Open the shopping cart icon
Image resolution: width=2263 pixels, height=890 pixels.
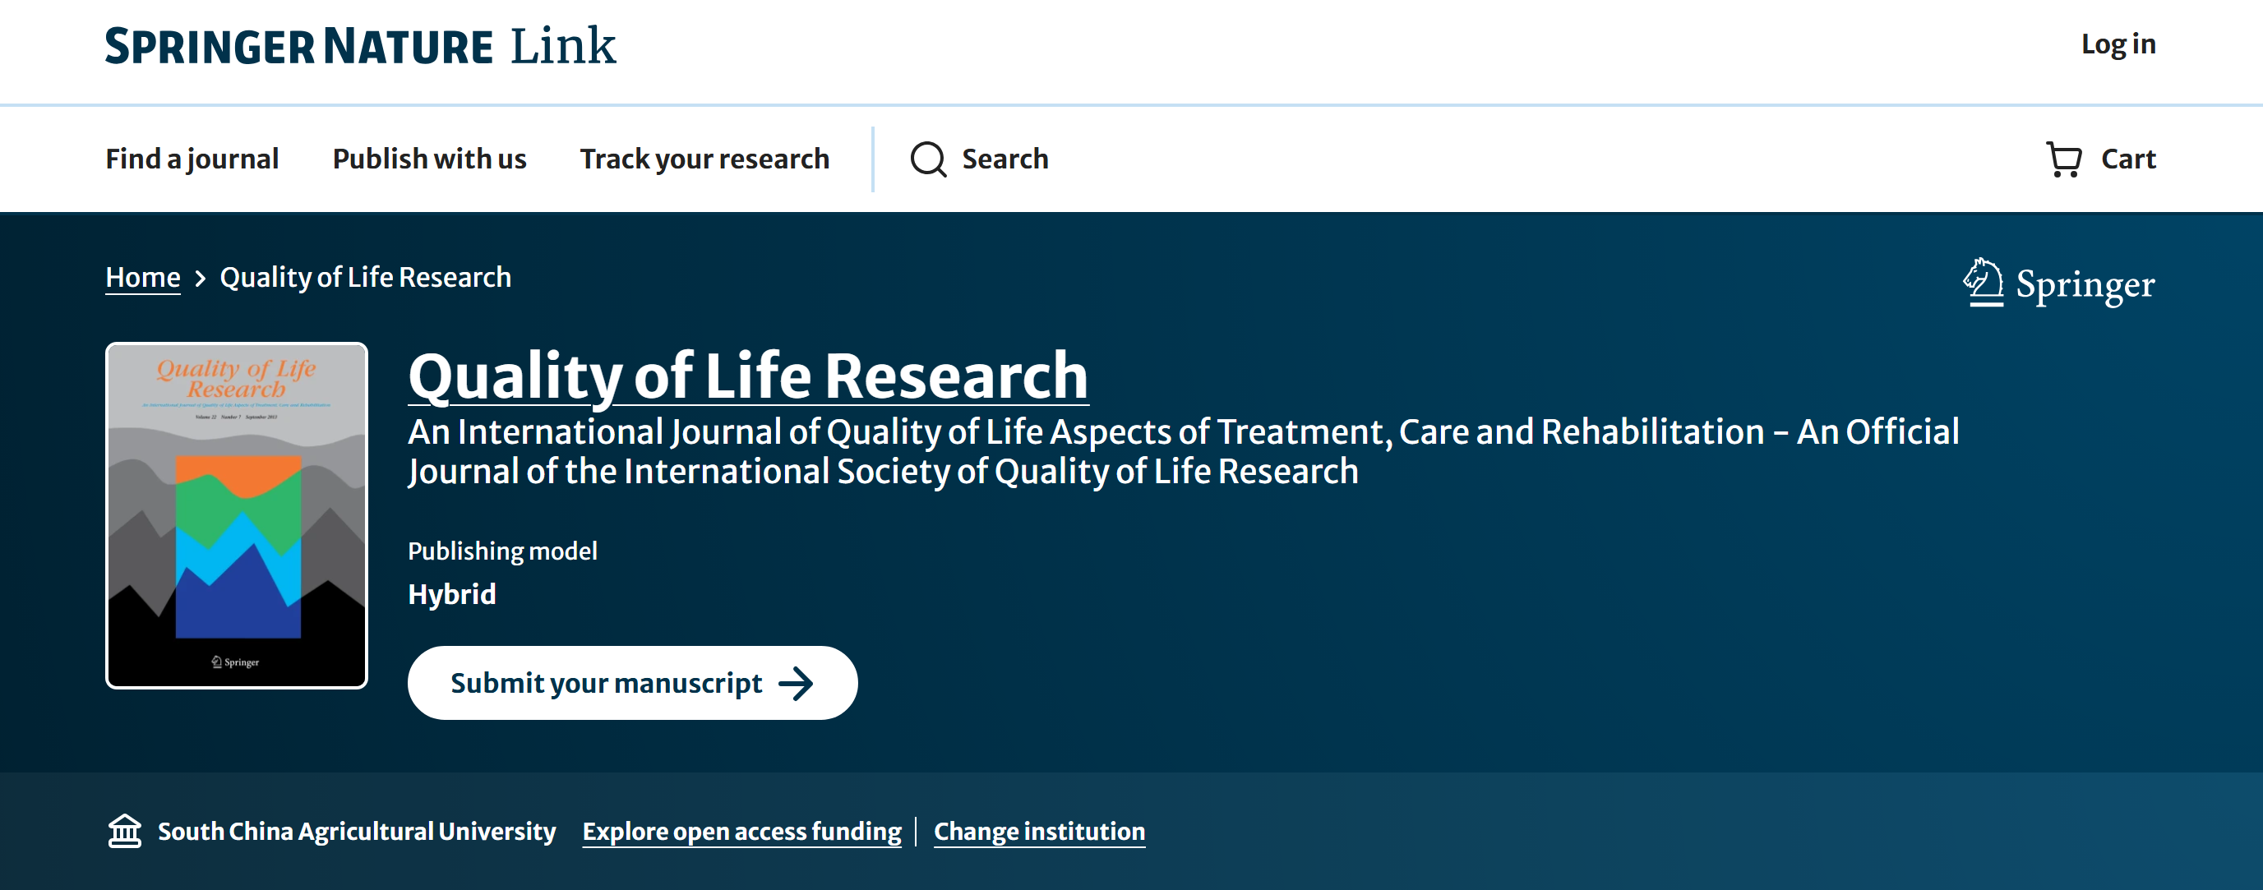(x=2063, y=160)
